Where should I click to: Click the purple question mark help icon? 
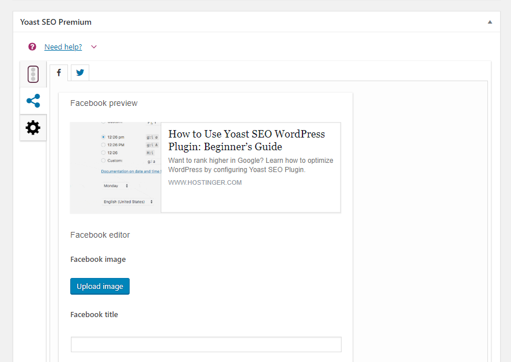(x=32, y=47)
